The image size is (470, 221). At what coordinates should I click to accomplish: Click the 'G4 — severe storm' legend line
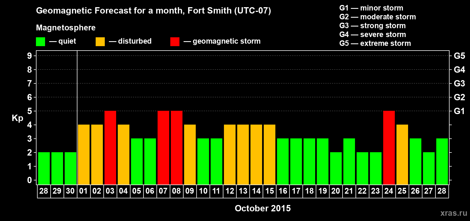373,35
